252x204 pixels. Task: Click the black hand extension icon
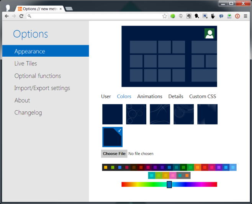click(x=213, y=16)
